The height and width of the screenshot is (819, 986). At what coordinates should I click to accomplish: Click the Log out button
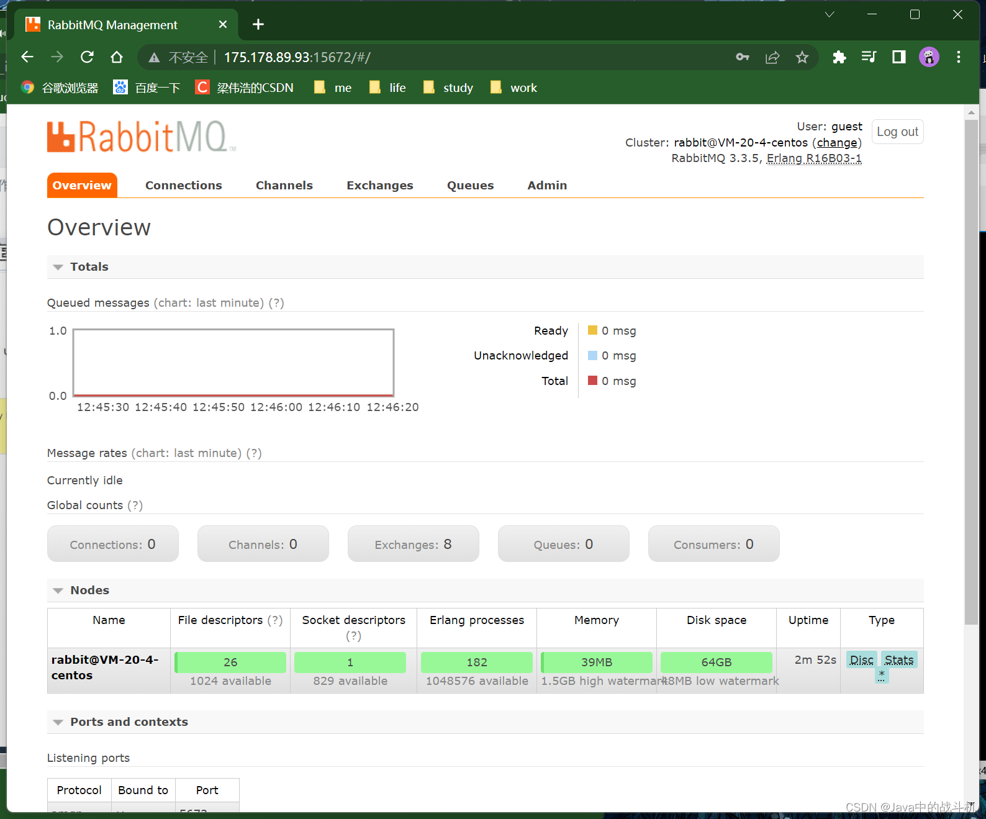tap(897, 132)
